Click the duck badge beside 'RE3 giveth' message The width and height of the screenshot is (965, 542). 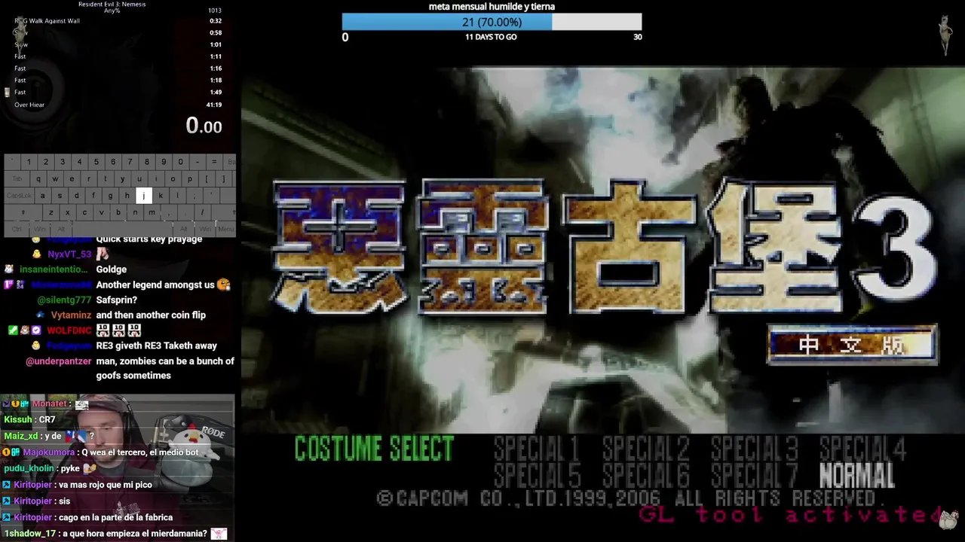point(36,346)
